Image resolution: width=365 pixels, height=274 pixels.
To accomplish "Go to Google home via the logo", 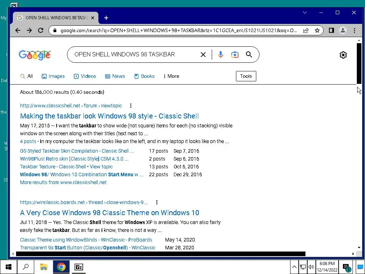I will (35, 55).
